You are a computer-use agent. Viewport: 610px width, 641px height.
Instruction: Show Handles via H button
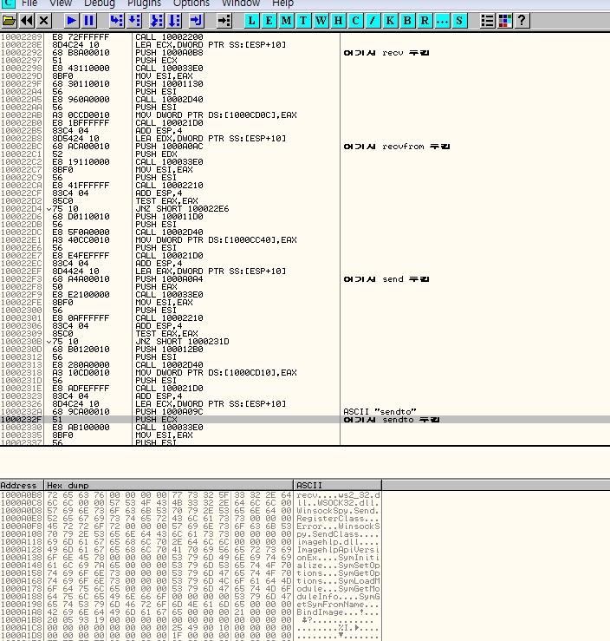click(338, 21)
